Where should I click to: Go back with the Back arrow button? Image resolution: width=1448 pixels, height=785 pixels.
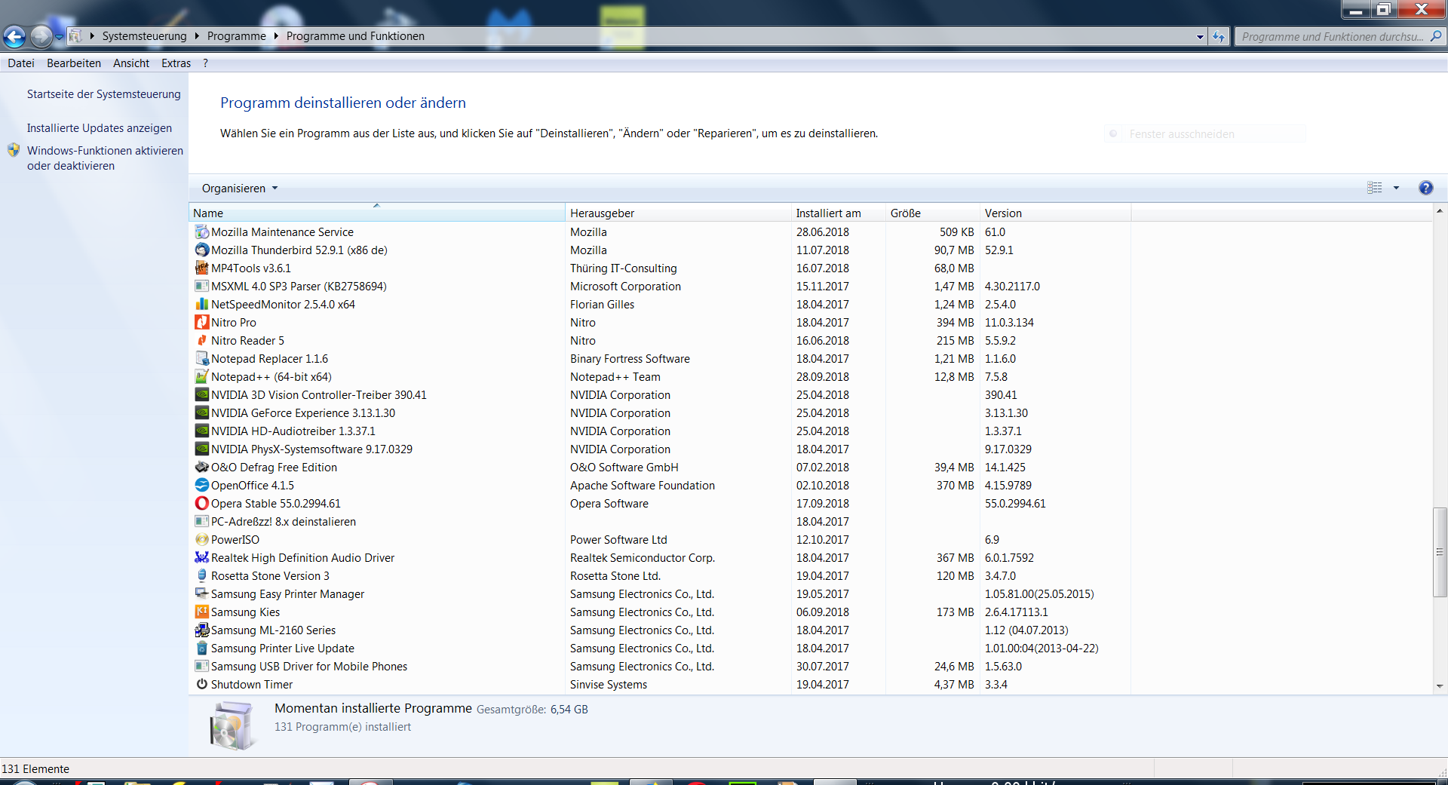[x=14, y=35]
